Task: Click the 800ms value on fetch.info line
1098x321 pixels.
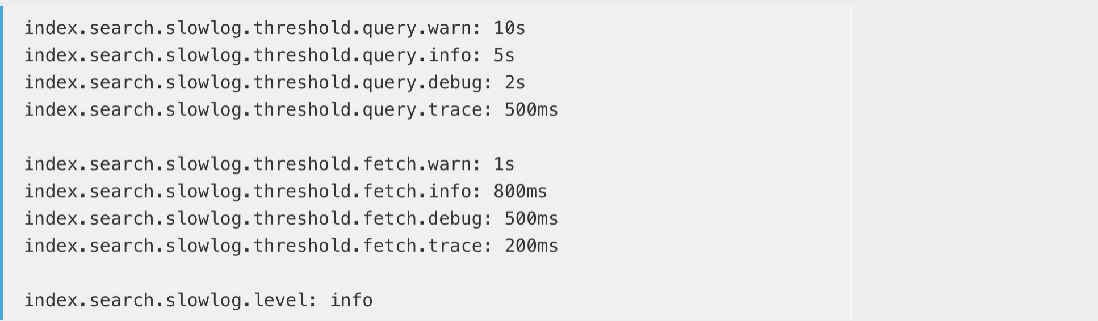Action: (x=520, y=191)
